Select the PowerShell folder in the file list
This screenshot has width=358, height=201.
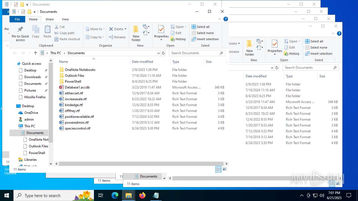pyautogui.click(x=73, y=82)
